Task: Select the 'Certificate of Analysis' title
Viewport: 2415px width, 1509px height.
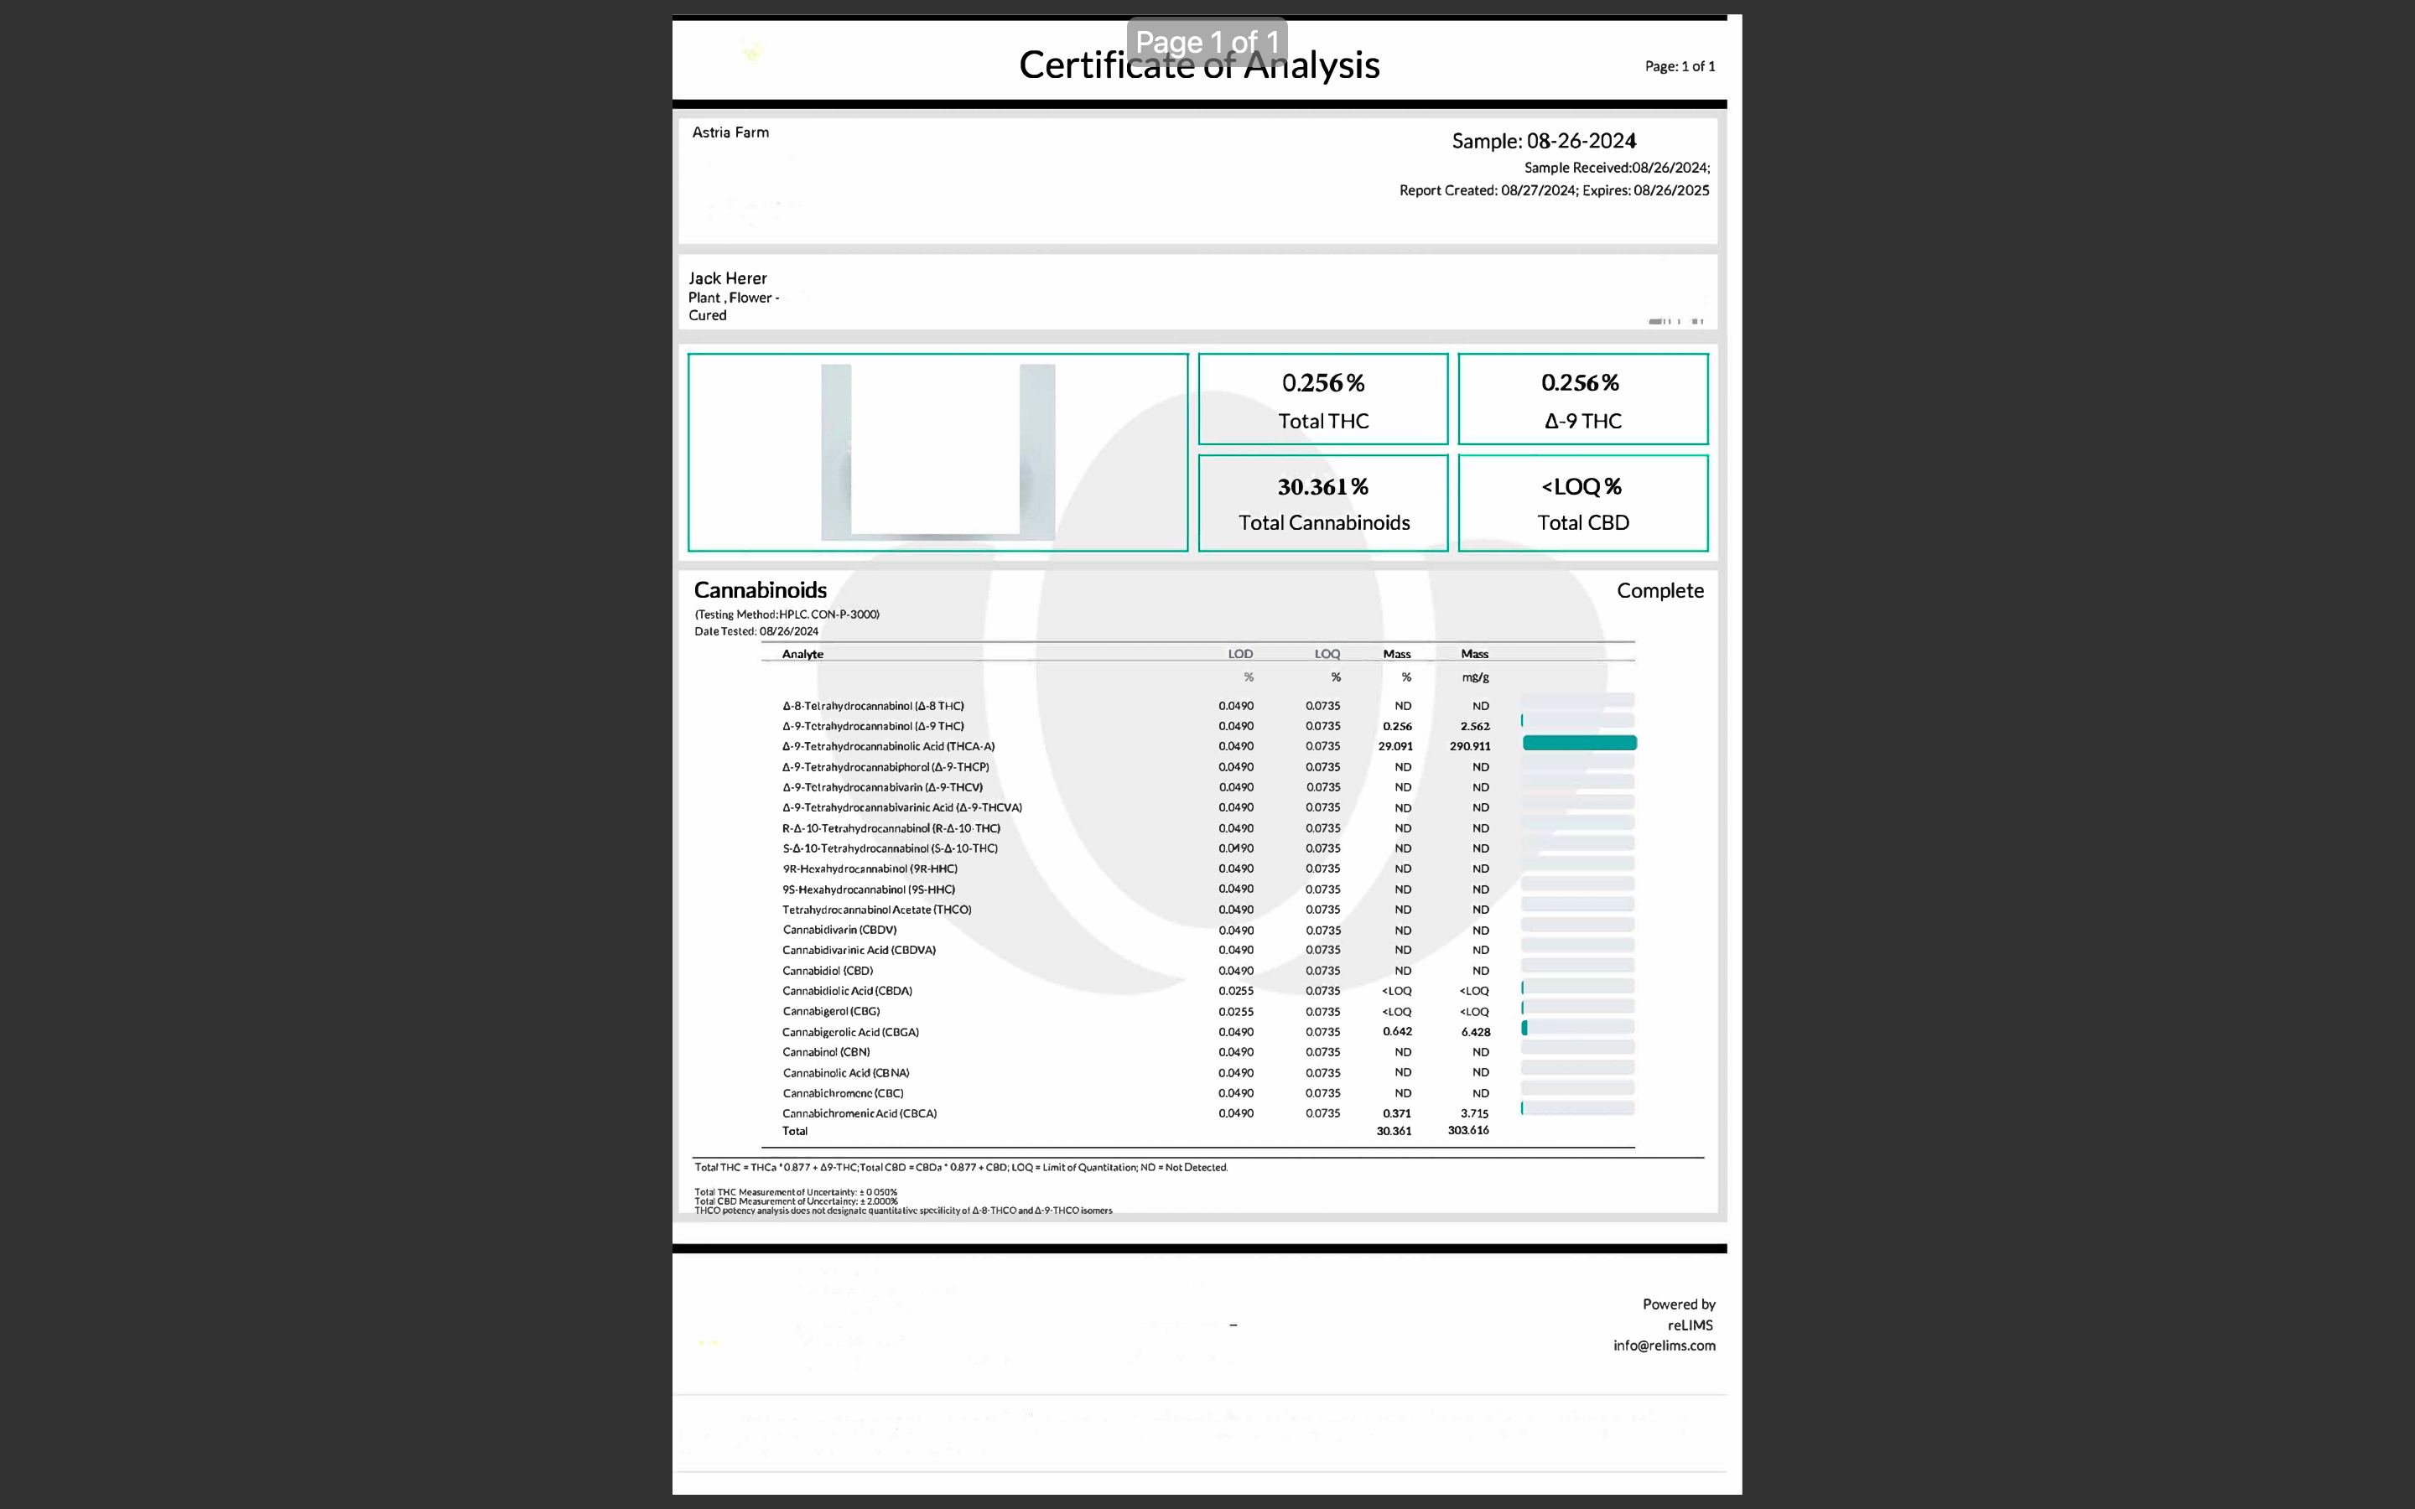Action: 1198,65
